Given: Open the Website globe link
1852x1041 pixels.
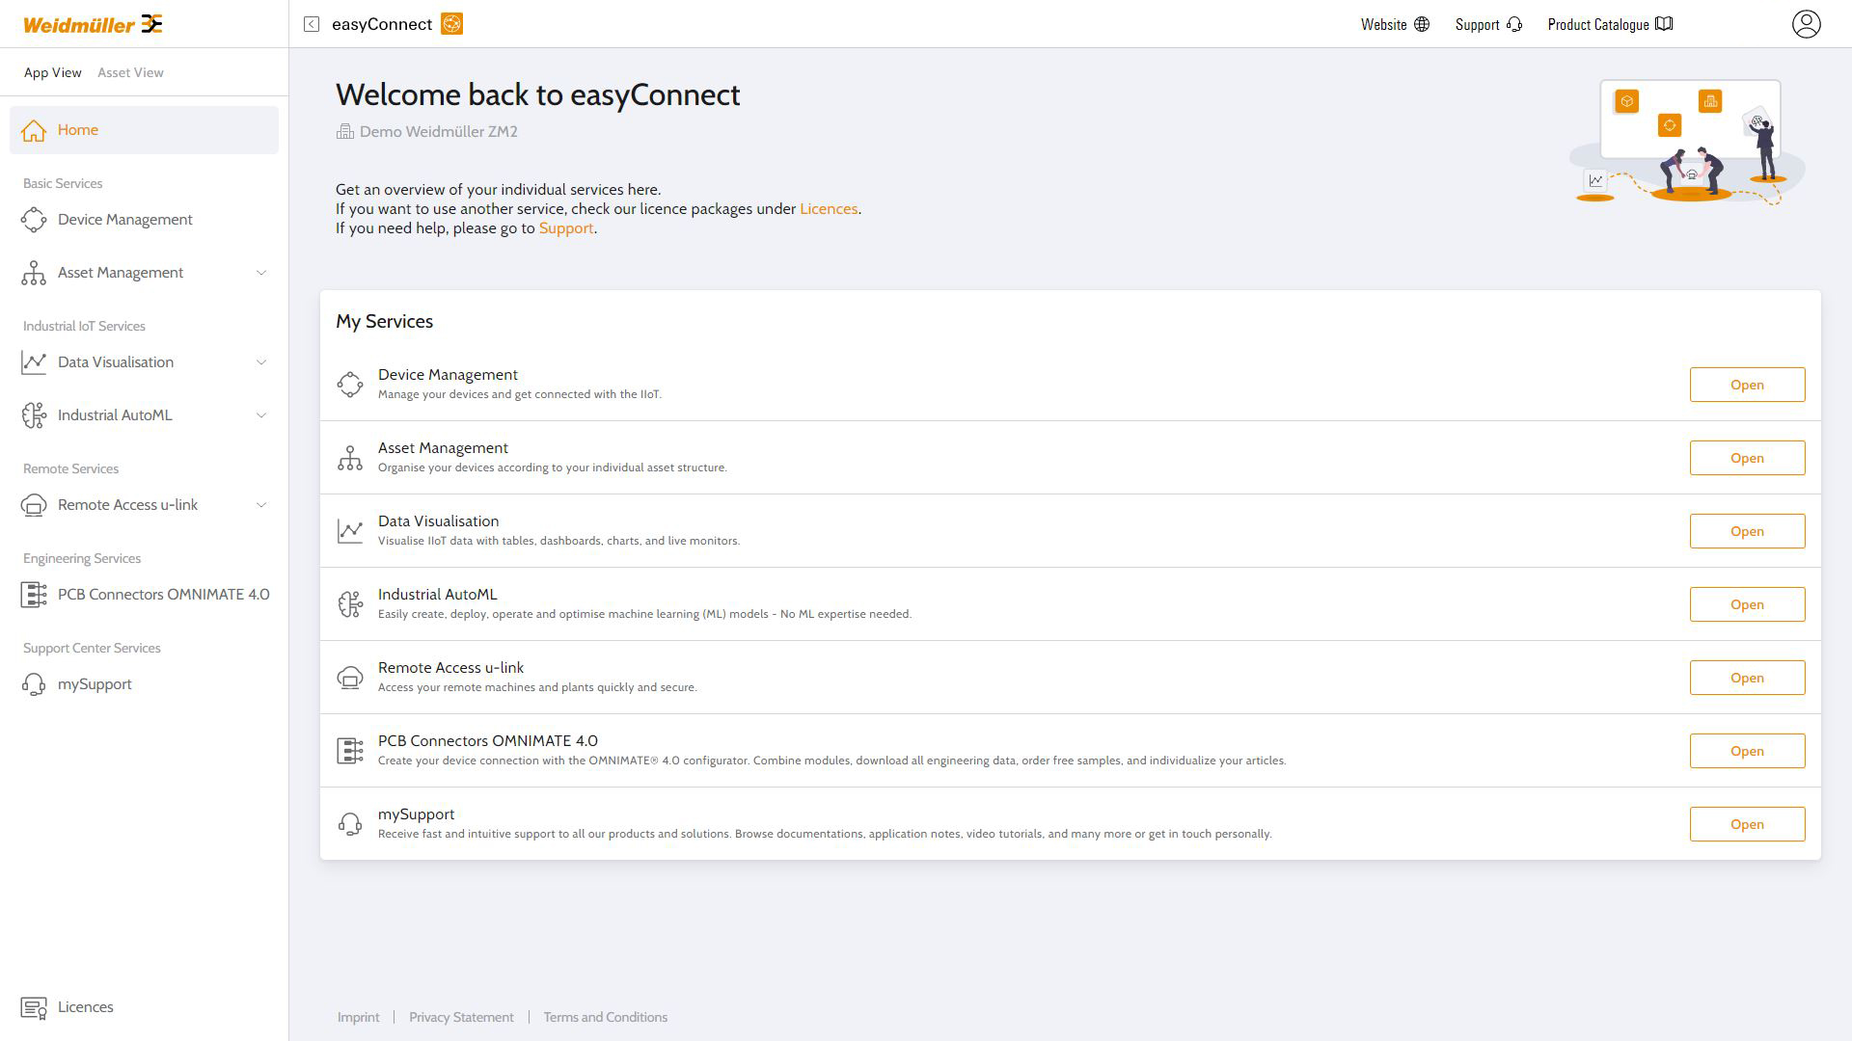Looking at the screenshot, I should 1395,25.
